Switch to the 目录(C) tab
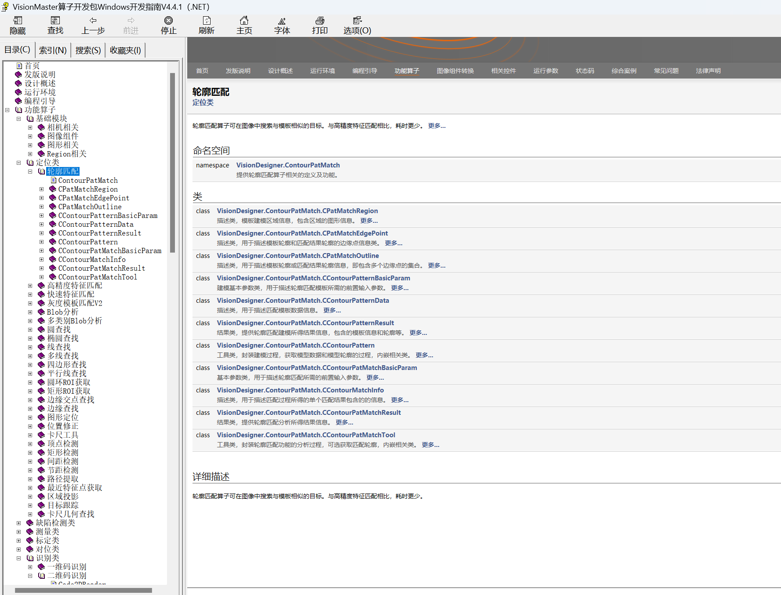The width and height of the screenshot is (781, 595). click(17, 50)
